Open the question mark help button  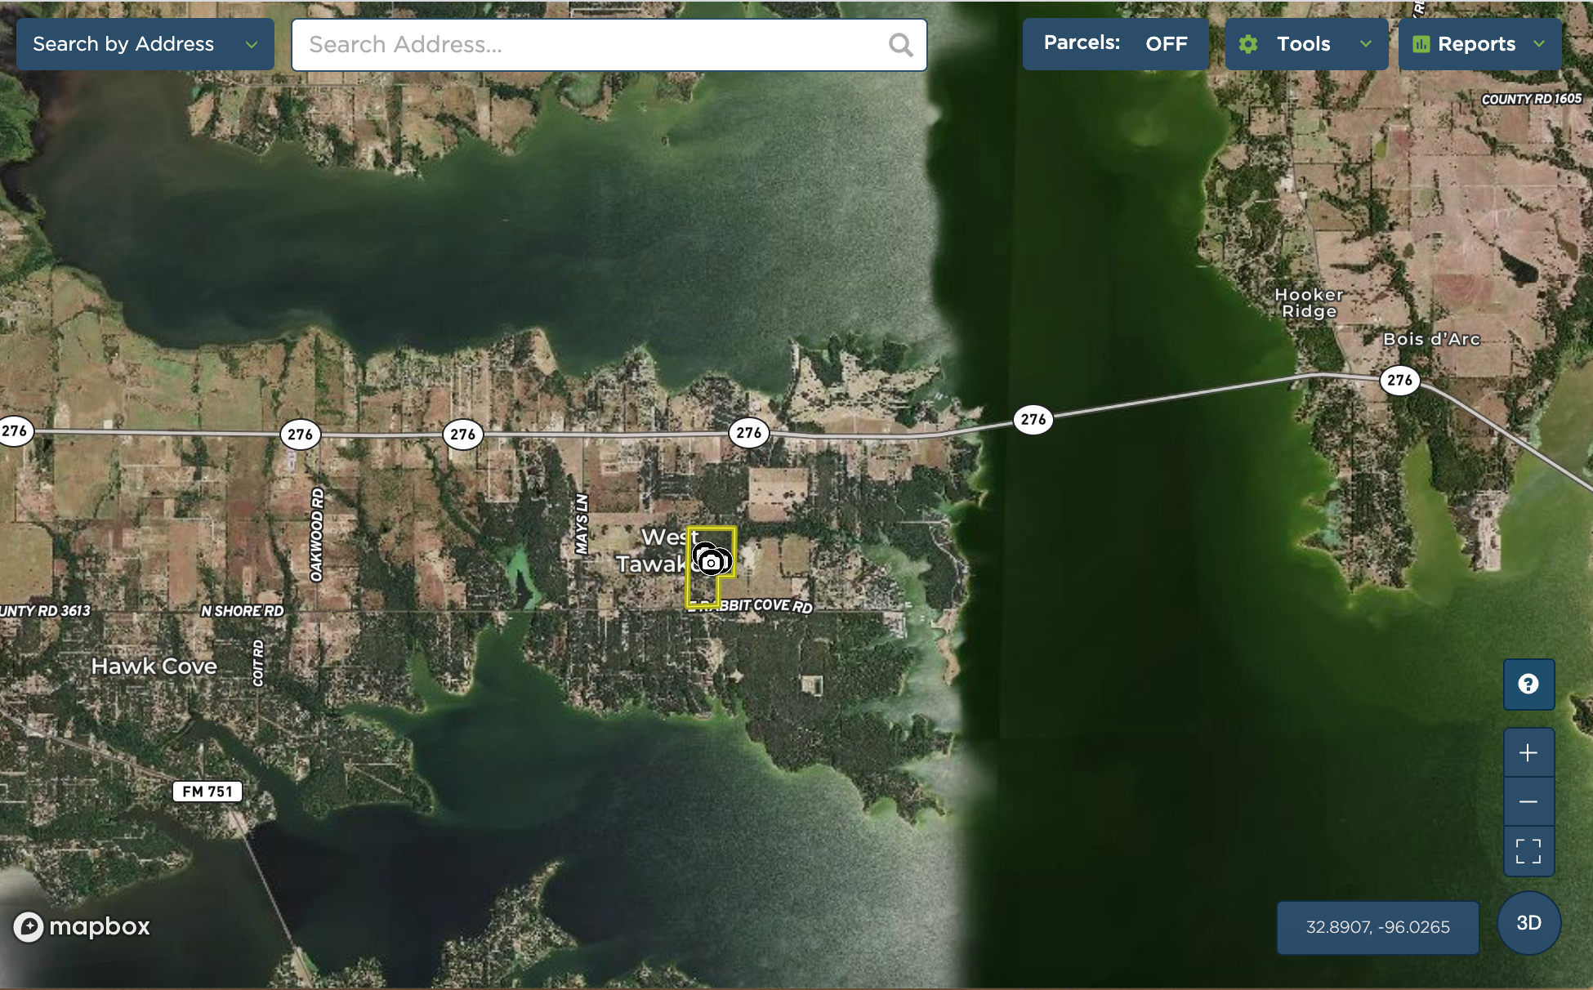(1528, 685)
